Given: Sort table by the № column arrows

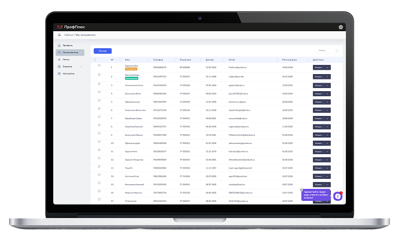Looking at the screenshot, I should click(x=119, y=60).
